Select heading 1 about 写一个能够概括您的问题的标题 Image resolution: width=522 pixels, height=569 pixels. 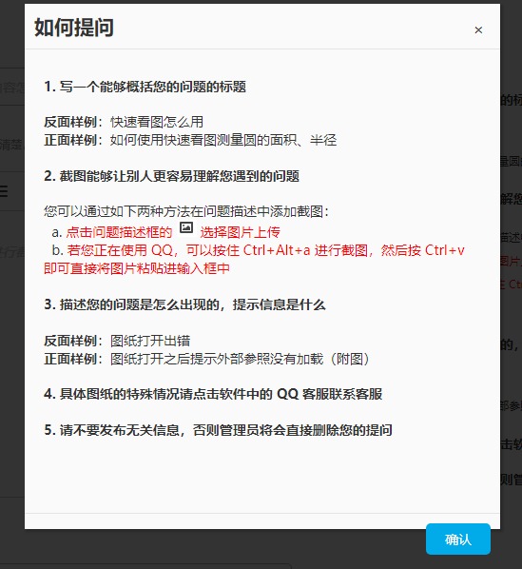145,87
